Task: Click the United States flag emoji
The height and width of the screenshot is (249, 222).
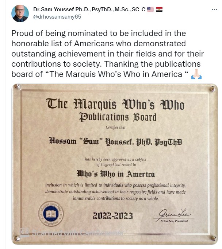Action: [150, 9]
